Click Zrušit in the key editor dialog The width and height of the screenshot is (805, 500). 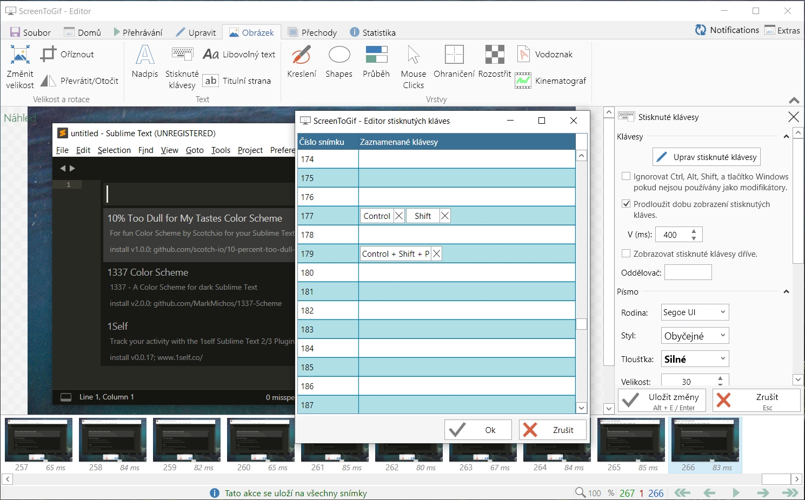pyautogui.click(x=553, y=430)
